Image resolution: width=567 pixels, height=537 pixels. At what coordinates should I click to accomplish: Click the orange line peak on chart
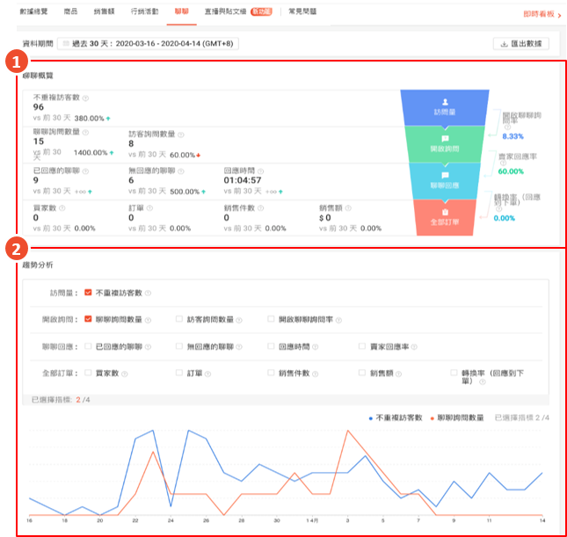pyautogui.click(x=348, y=431)
